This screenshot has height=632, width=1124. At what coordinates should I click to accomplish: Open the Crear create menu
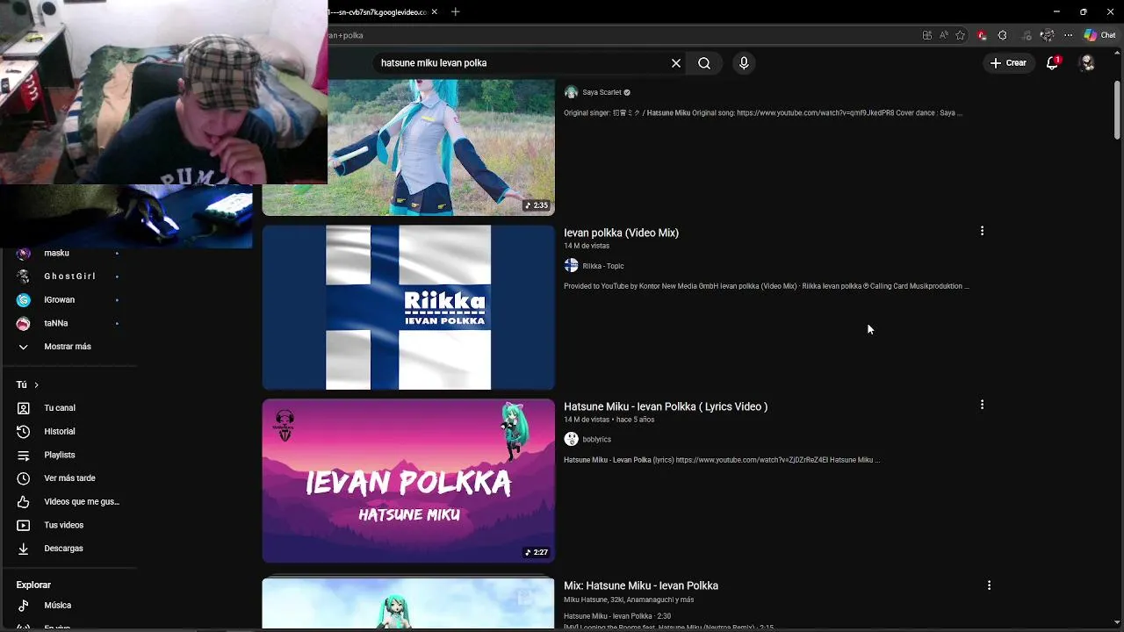(x=1008, y=63)
